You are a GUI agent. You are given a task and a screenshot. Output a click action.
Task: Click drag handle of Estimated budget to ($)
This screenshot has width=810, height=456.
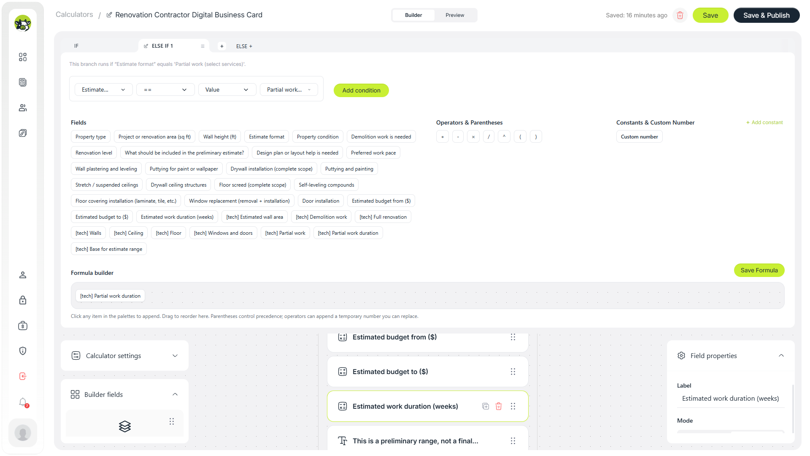tap(513, 372)
